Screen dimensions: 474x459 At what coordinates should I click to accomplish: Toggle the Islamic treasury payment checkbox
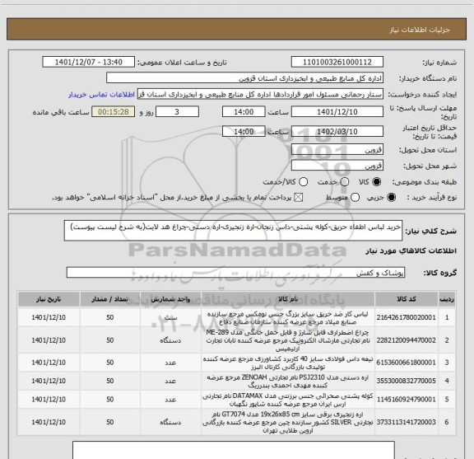tap(299, 198)
